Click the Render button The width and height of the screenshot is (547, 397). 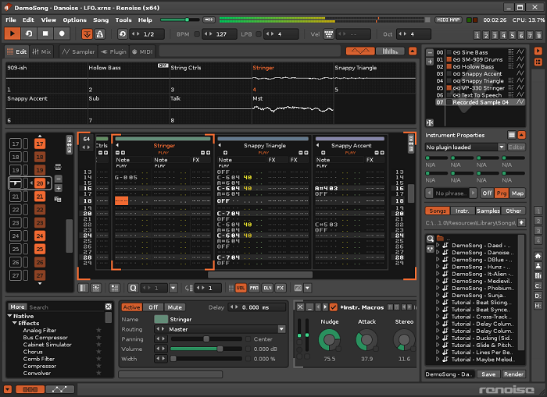point(513,374)
